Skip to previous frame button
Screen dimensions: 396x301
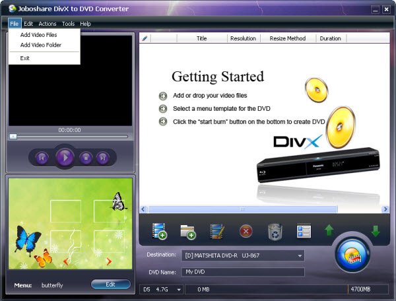point(42,158)
